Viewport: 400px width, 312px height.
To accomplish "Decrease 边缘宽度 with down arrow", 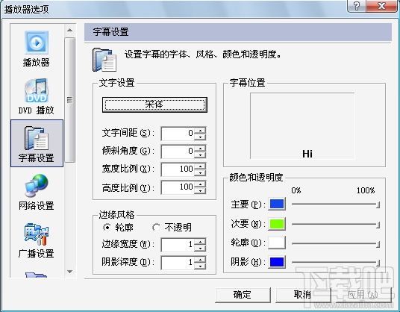I will pos(200,249).
